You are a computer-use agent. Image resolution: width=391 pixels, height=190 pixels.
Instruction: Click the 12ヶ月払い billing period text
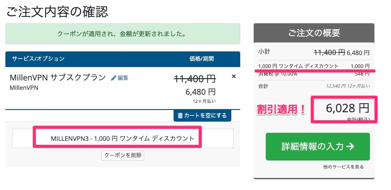point(204,101)
